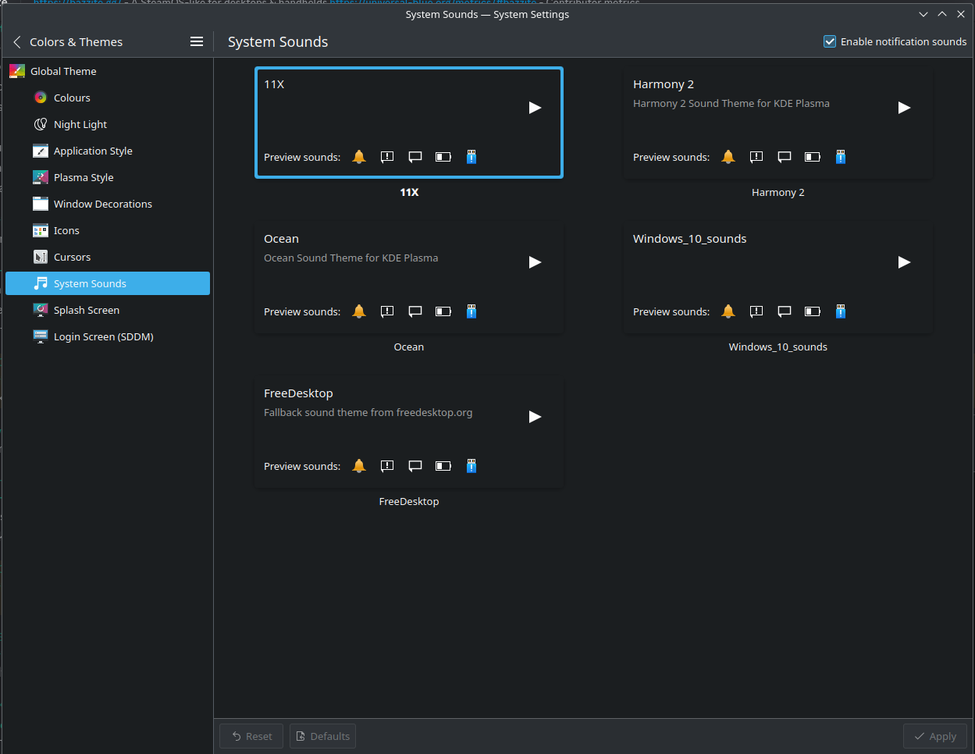Screen dimensions: 975x754
Task: Play the Harmony 2 sound theme demo
Action: click(x=904, y=108)
